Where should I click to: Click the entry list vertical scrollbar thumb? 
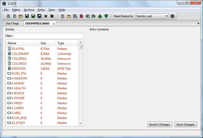(x=80, y=47)
